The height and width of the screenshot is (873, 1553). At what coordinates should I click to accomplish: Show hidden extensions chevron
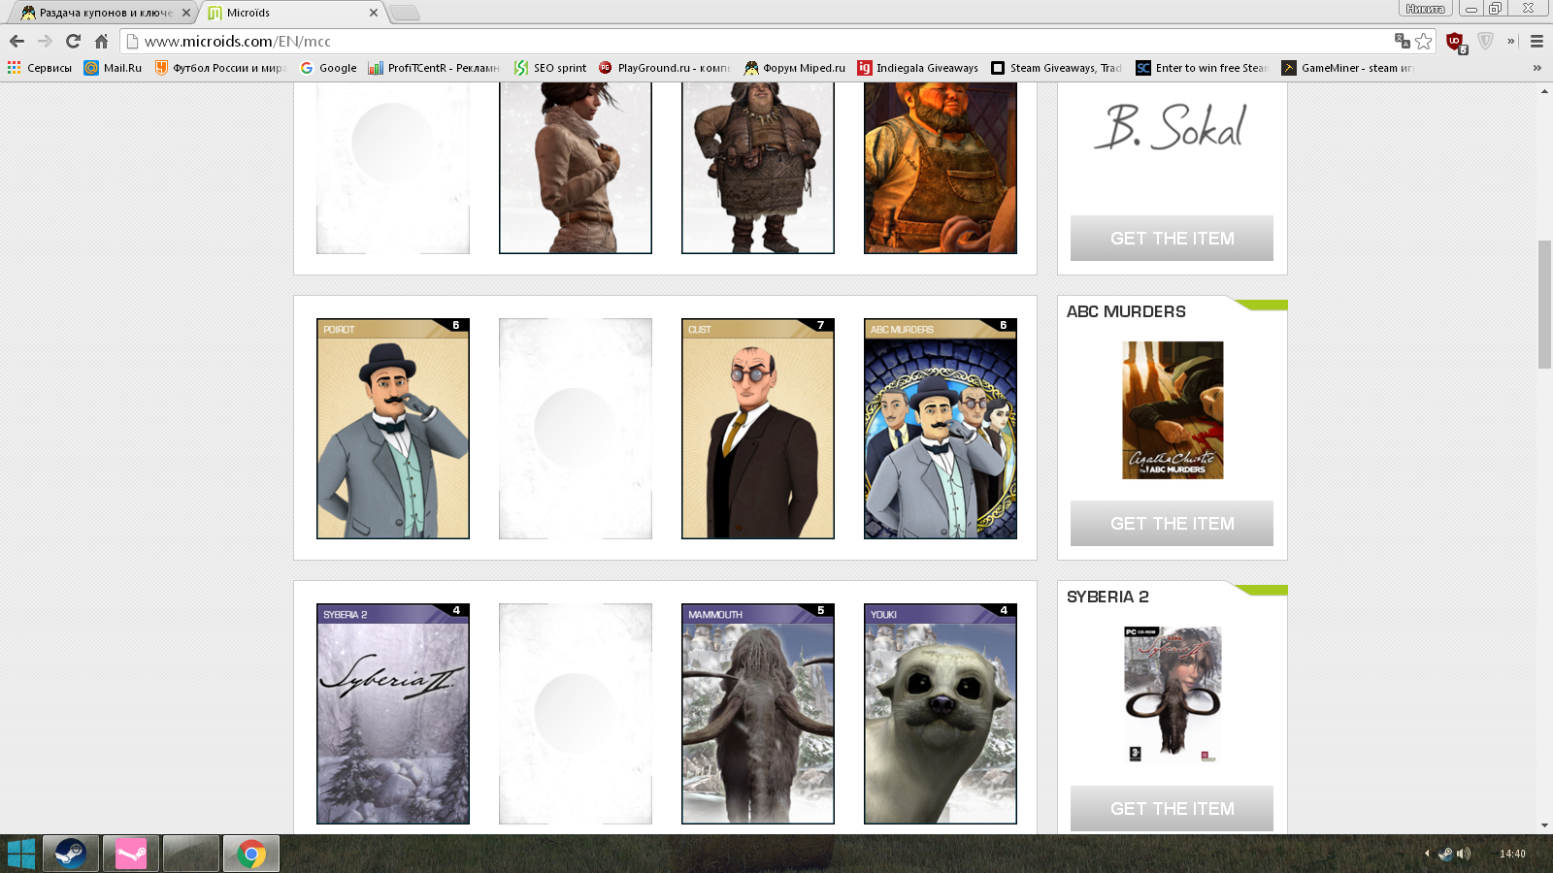[x=1511, y=41]
